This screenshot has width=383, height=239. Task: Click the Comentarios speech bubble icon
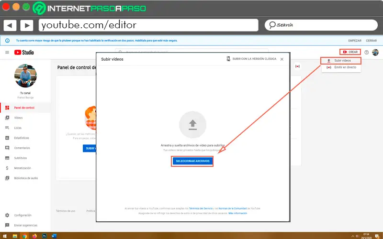point(7,148)
